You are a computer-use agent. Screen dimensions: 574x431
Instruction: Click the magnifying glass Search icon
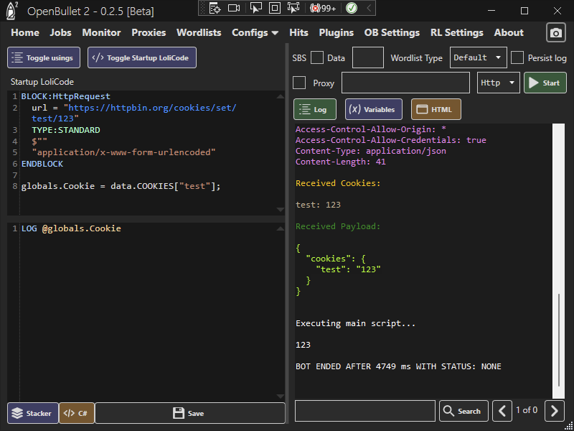tap(449, 411)
